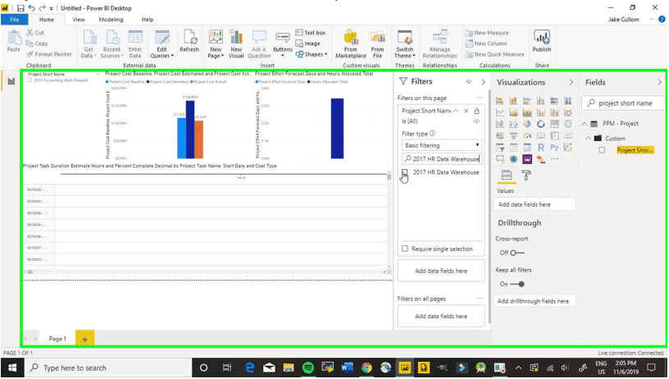Choose the treemap visualization
Image resolution: width=669 pixels, height=379 pixels.
[554, 124]
